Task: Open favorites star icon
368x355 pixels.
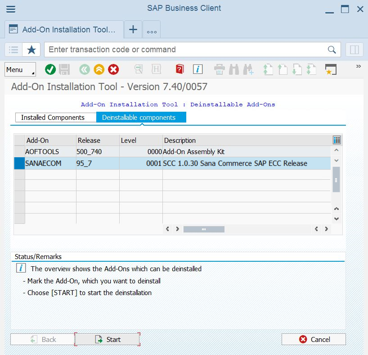Action: 31,50
